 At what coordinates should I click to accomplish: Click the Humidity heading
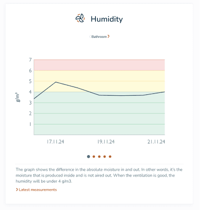107,19
